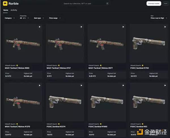Expand the Category filter dropdown
170x138 pixels.
click(10, 18)
